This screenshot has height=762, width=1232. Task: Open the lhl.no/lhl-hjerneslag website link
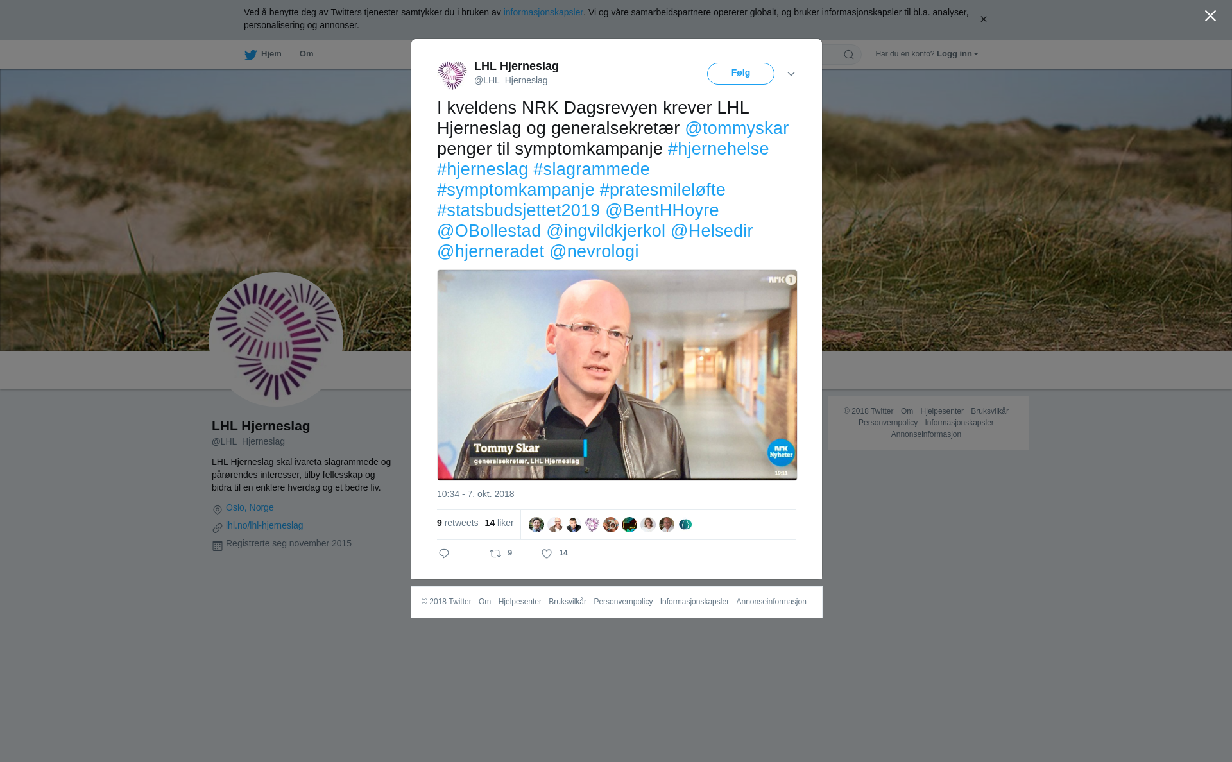(264, 525)
